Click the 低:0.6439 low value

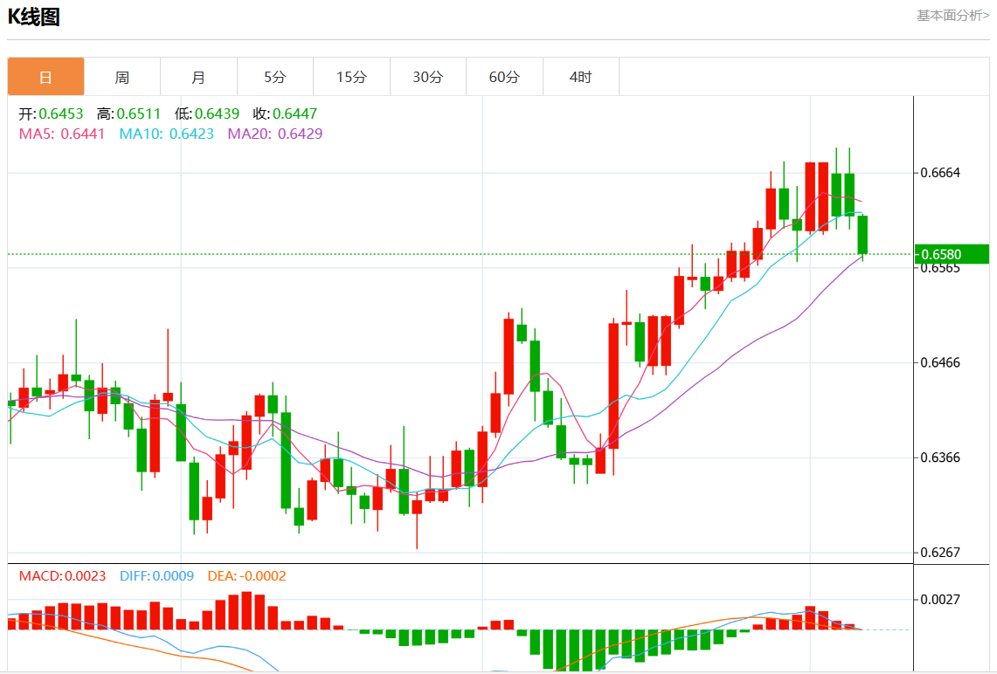click(206, 113)
